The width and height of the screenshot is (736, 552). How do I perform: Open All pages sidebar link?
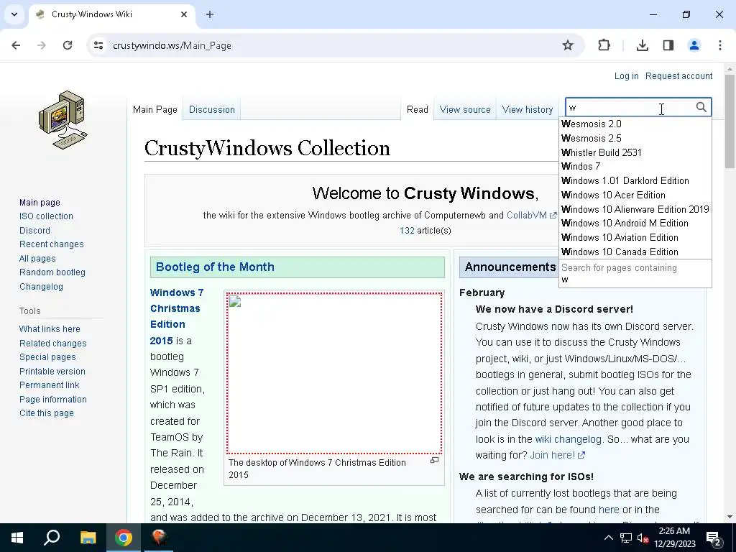pyautogui.click(x=37, y=259)
